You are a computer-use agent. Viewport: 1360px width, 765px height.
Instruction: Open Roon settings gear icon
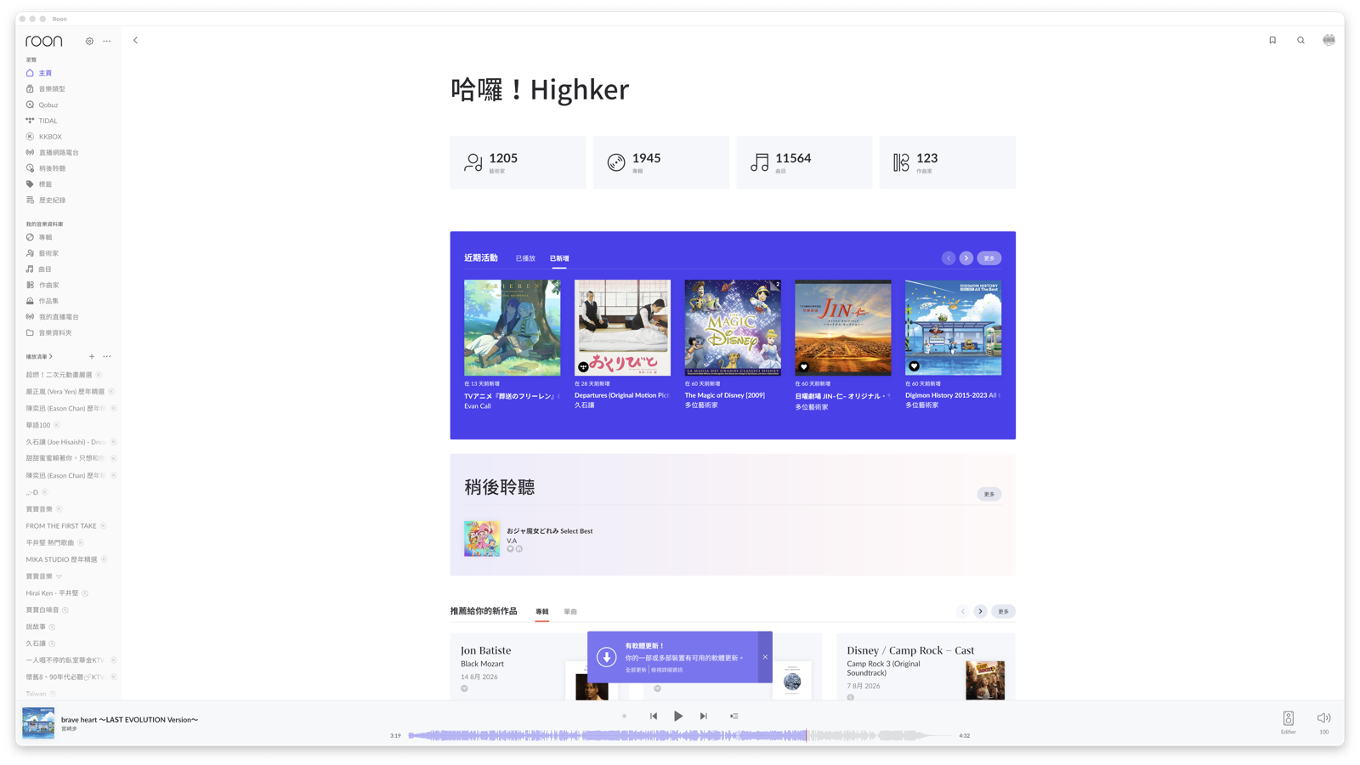click(89, 41)
